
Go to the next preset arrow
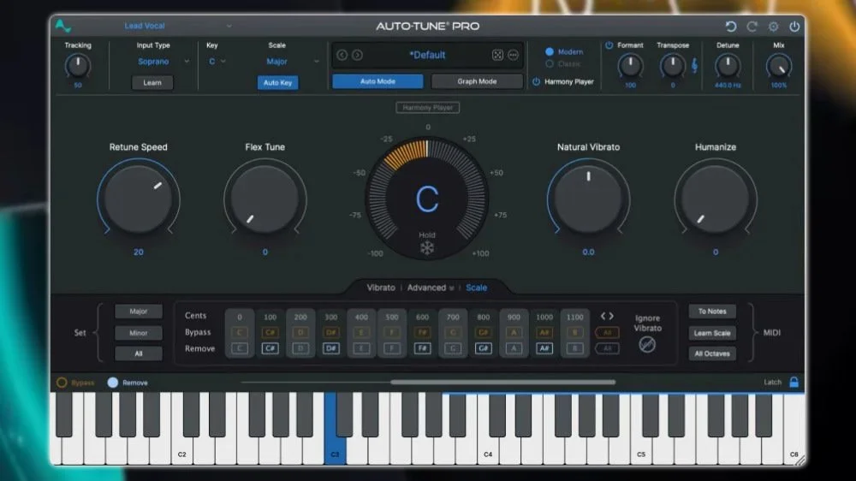click(357, 55)
